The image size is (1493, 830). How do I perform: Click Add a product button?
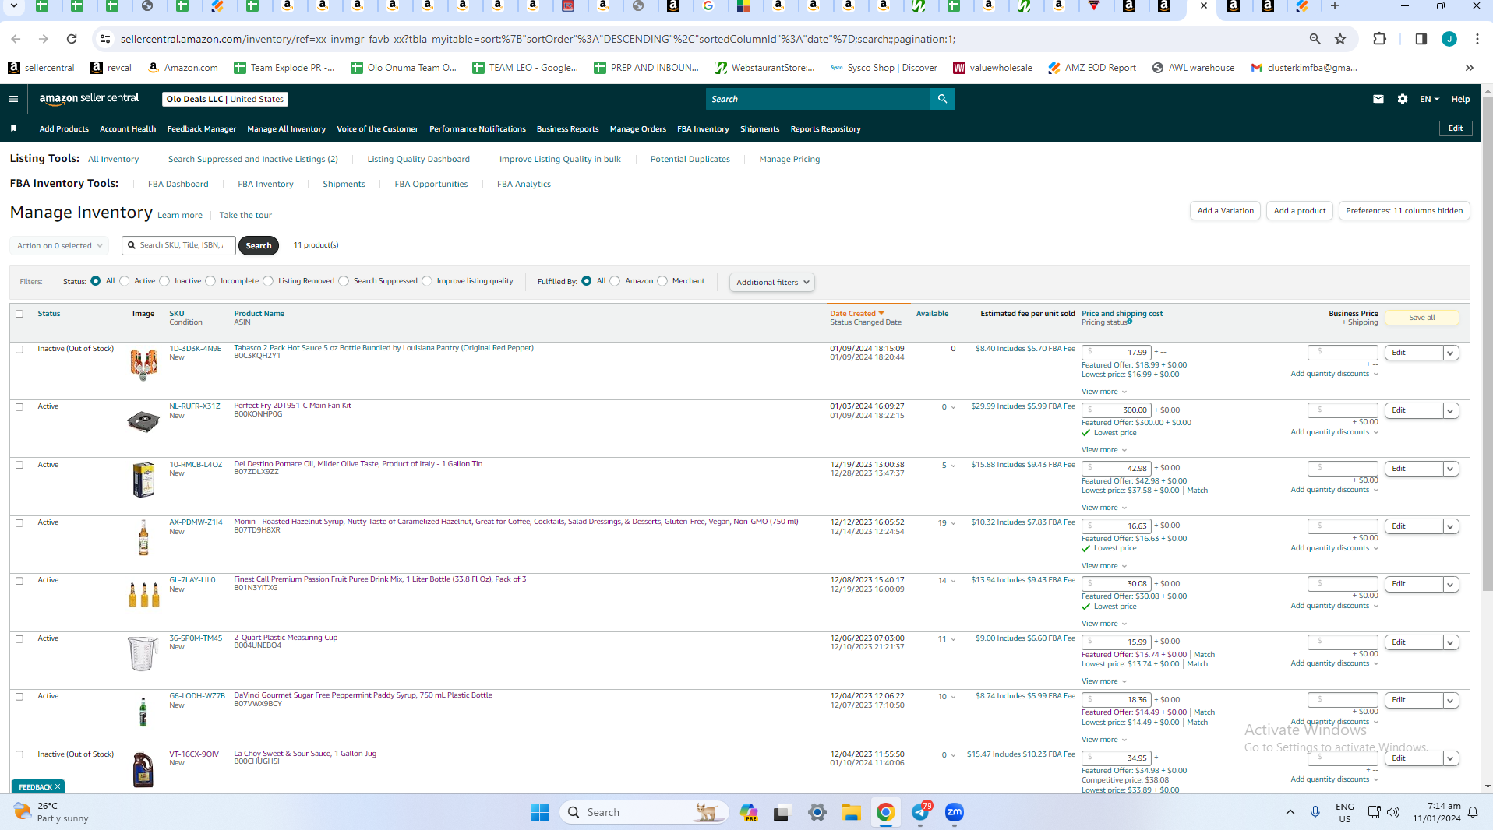(1299, 211)
